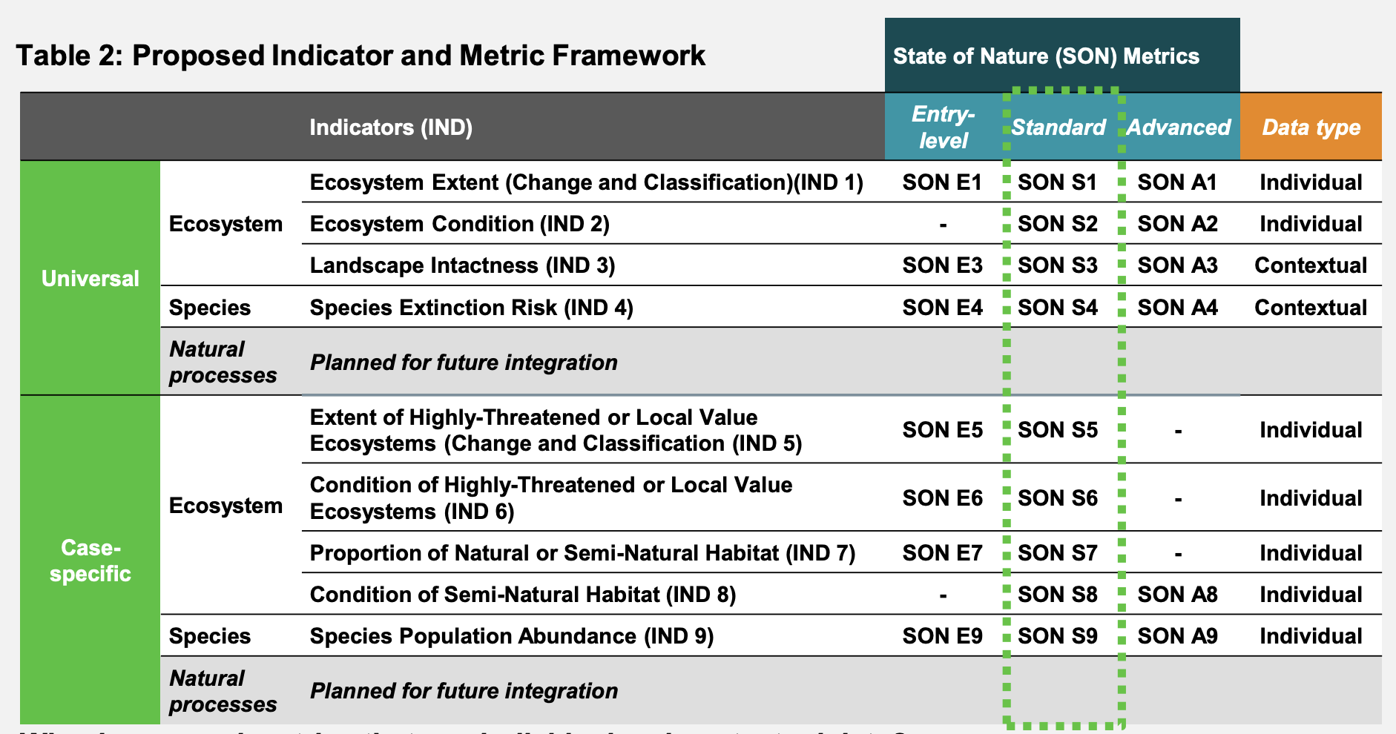The image size is (1396, 734).
Task: Click the Ecosystem Condition (IND 2) row label
Action: coord(459,224)
